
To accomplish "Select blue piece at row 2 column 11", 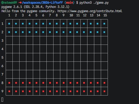I will tap(77, 32).
